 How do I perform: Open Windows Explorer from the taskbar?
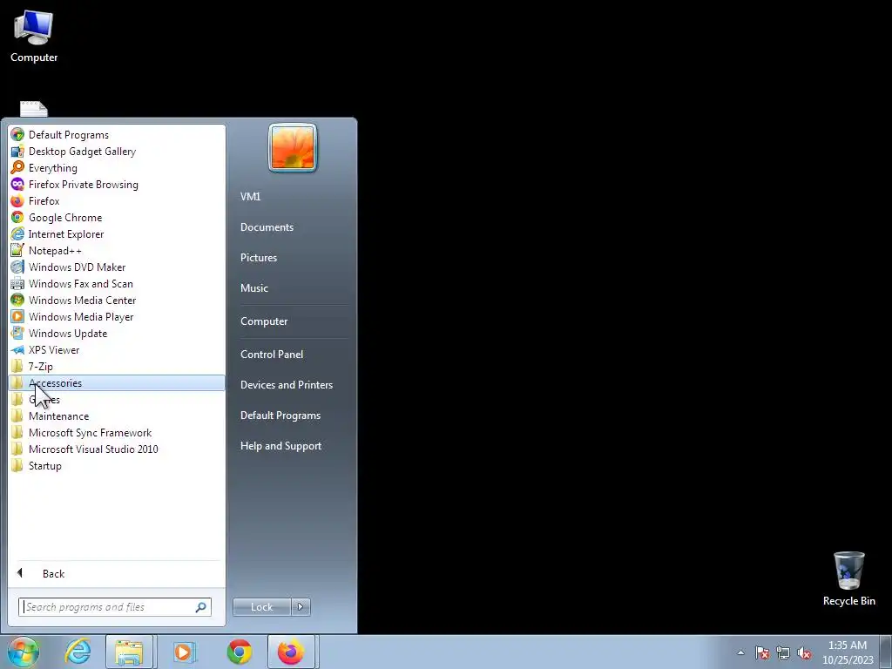pyautogui.click(x=129, y=652)
